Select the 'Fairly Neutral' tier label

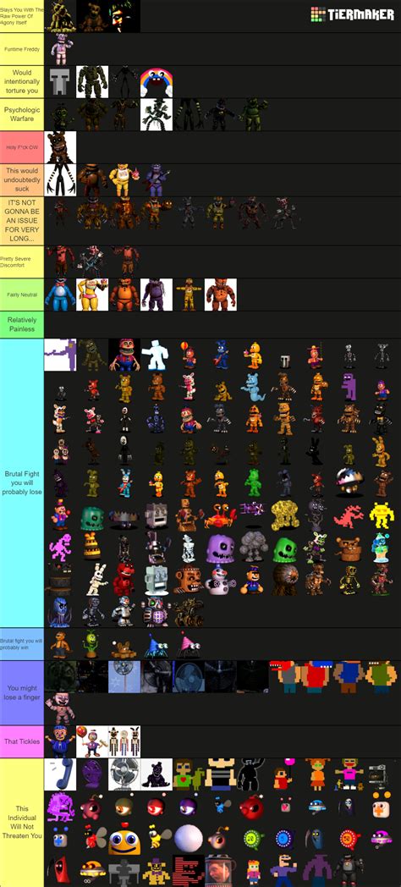tap(22, 295)
